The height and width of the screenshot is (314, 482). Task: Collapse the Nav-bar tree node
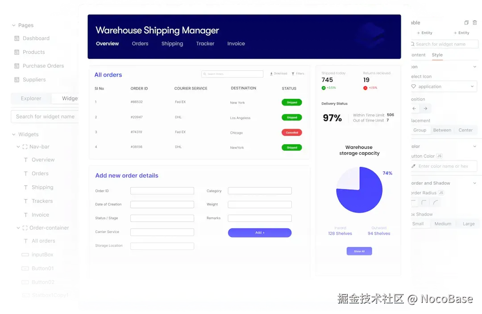coord(18,147)
